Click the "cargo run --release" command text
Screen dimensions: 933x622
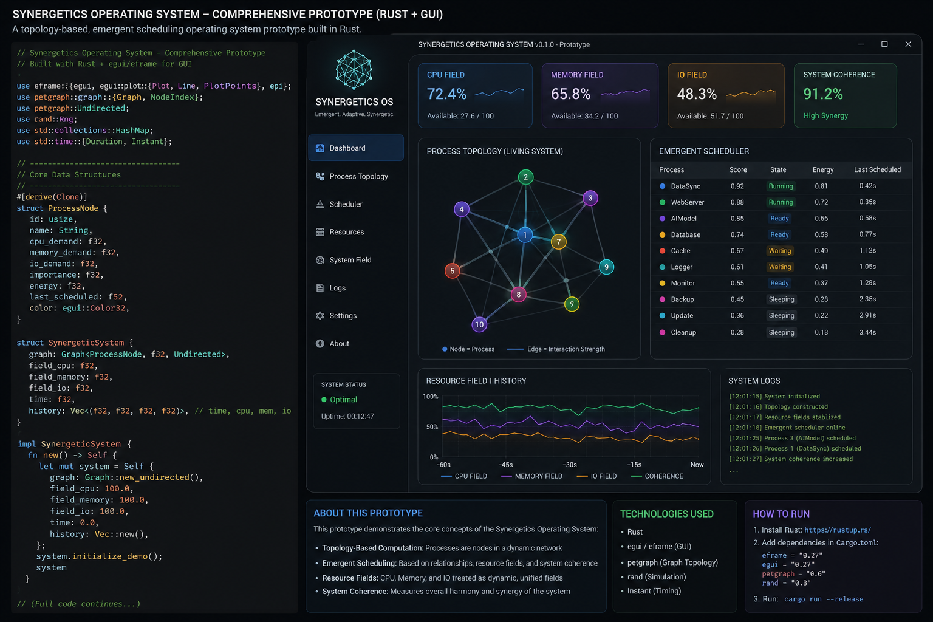pos(824,599)
